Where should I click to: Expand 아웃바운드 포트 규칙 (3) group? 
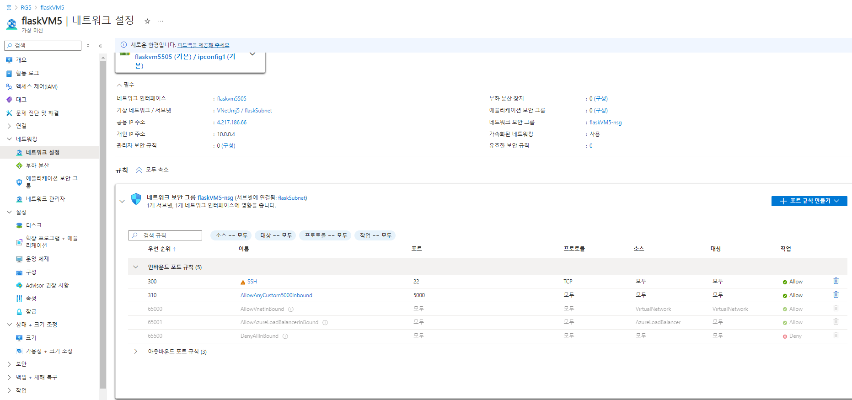click(x=136, y=352)
